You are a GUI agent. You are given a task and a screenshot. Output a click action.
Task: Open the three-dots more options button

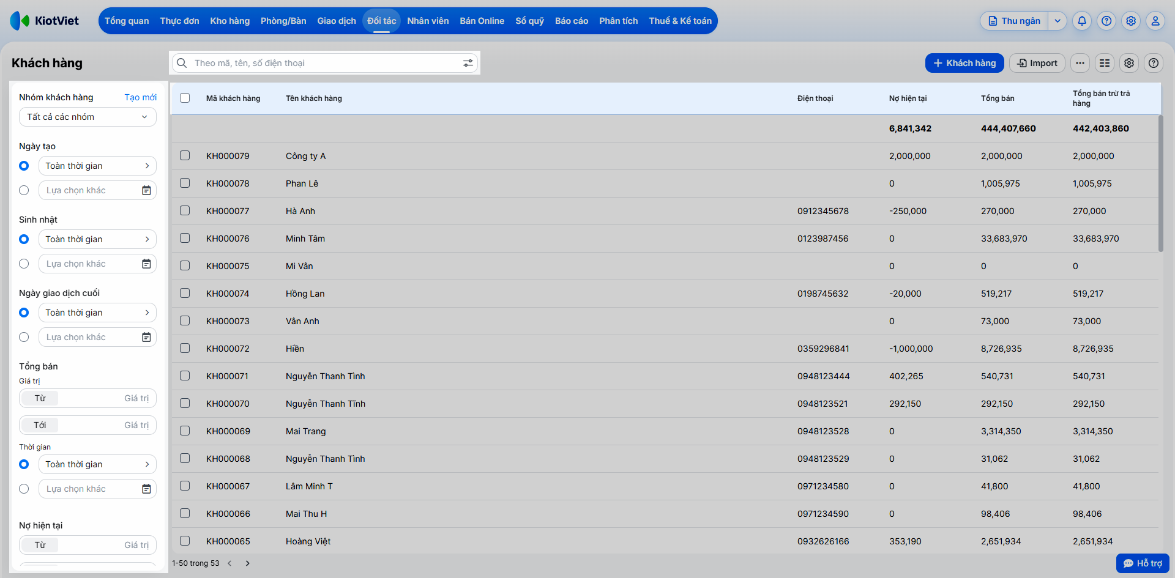(x=1080, y=63)
